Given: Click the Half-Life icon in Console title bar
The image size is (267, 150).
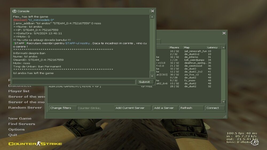Looking at the screenshot, I should pyautogui.click(x=14, y=11).
